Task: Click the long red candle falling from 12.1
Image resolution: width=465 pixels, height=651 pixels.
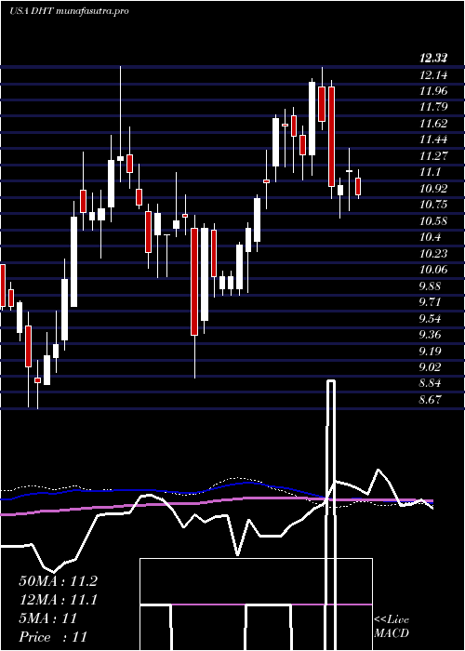Action: 331,137
